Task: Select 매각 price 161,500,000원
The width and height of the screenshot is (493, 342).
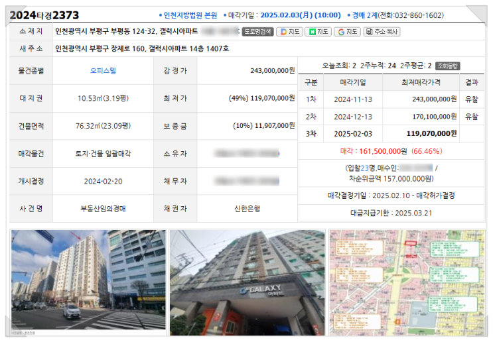Action: click(x=383, y=151)
